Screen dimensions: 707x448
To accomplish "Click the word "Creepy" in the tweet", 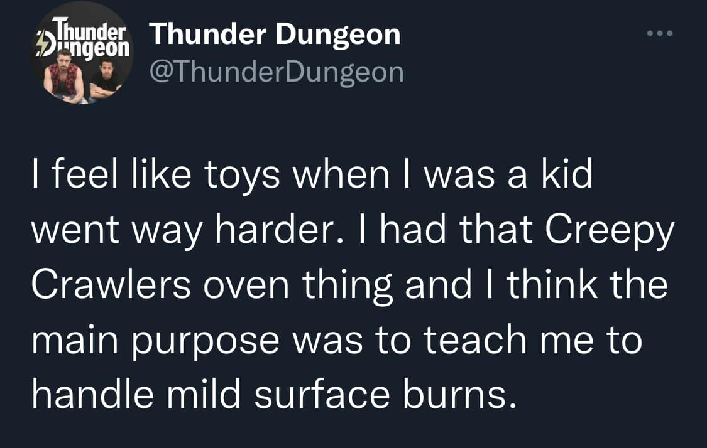I will 609,230.
